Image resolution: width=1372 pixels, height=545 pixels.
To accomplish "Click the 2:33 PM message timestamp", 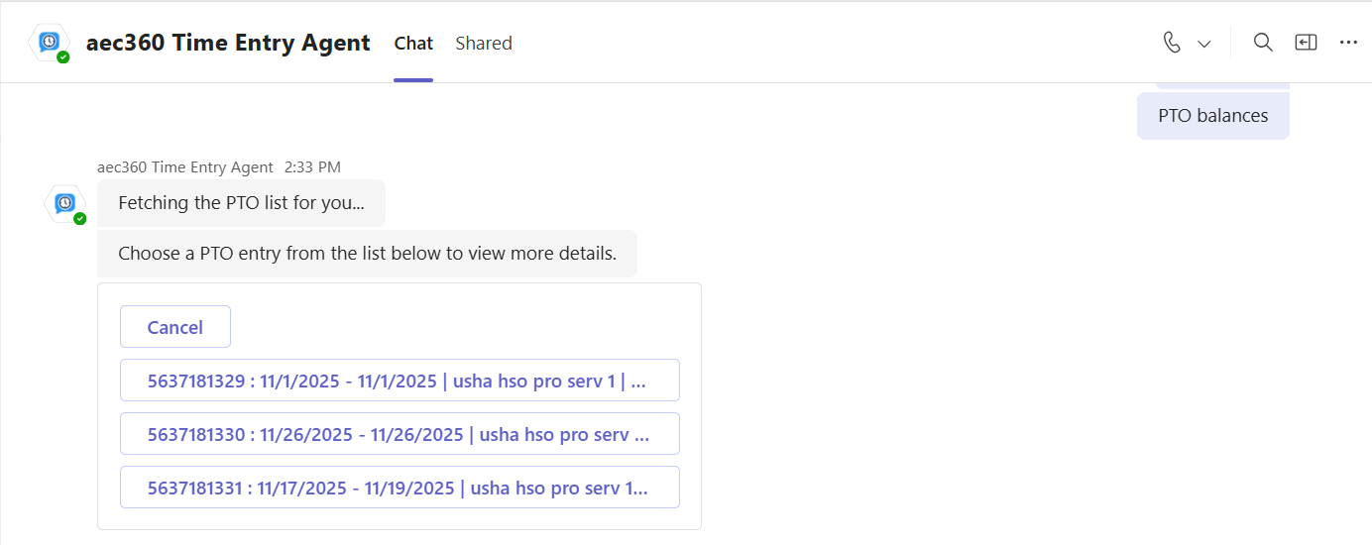I will pos(312,167).
